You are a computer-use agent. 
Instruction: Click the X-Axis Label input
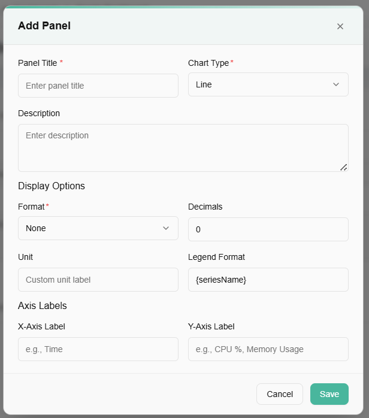tap(98, 349)
